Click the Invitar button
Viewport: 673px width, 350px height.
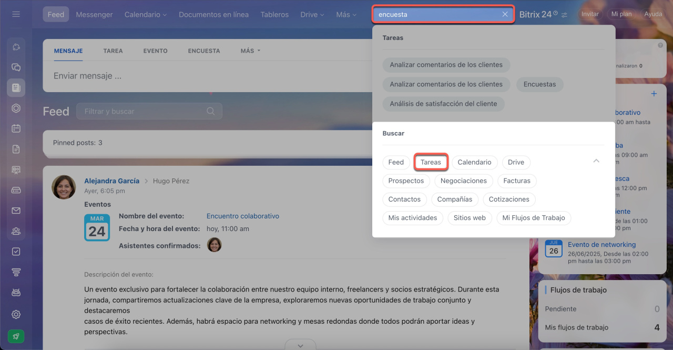pyautogui.click(x=590, y=14)
